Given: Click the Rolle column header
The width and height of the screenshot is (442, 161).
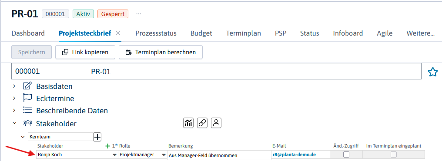Looking at the screenshot, I should (125, 146).
